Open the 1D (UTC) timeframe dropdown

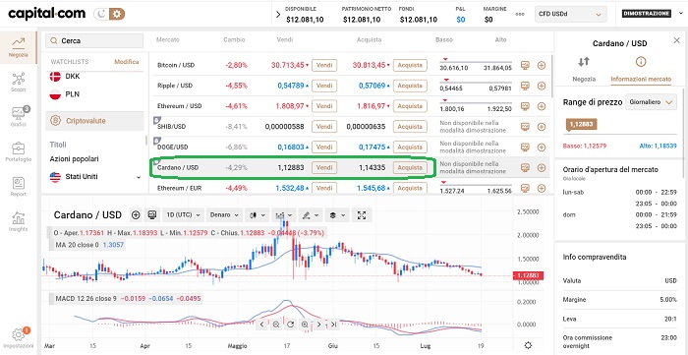(x=183, y=215)
